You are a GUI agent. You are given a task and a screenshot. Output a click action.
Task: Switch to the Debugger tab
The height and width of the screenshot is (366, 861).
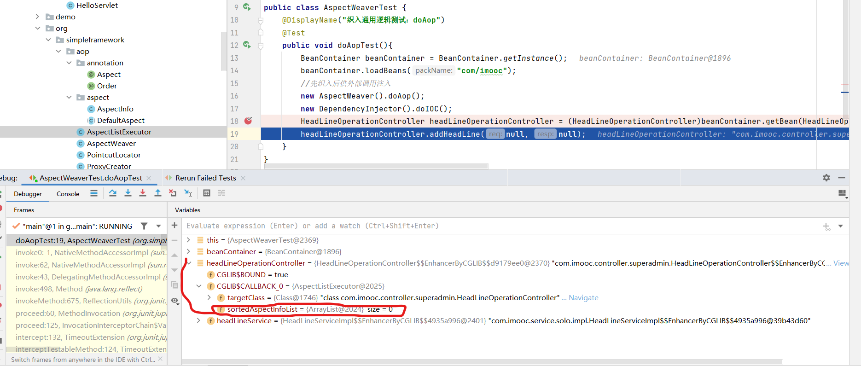click(28, 194)
